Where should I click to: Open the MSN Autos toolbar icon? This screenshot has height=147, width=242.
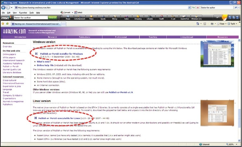126,18
